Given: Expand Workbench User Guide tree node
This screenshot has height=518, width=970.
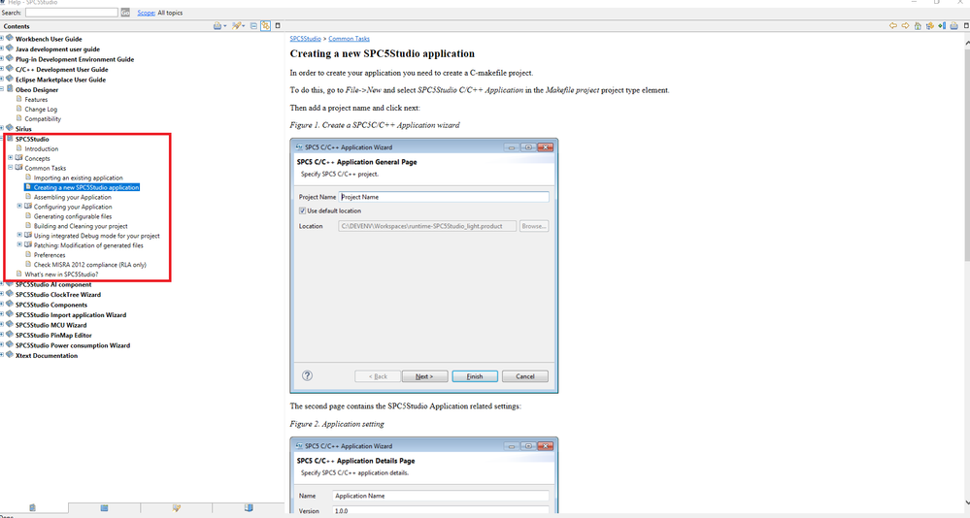Looking at the screenshot, I should click(x=2, y=39).
